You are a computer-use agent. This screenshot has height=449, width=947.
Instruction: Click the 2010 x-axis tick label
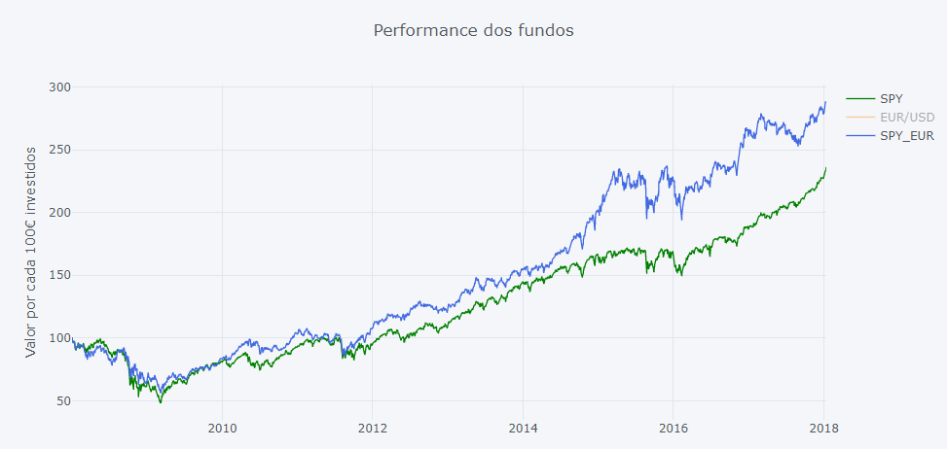222,427
